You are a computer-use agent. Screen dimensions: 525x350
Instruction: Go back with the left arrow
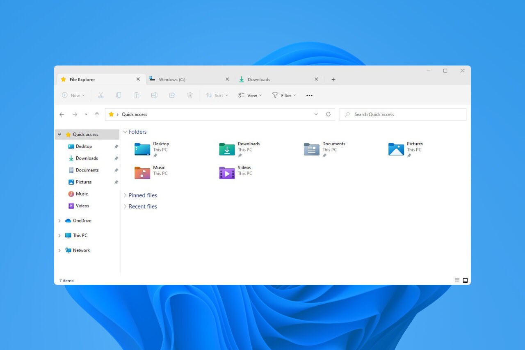click(x=62, y=114)
